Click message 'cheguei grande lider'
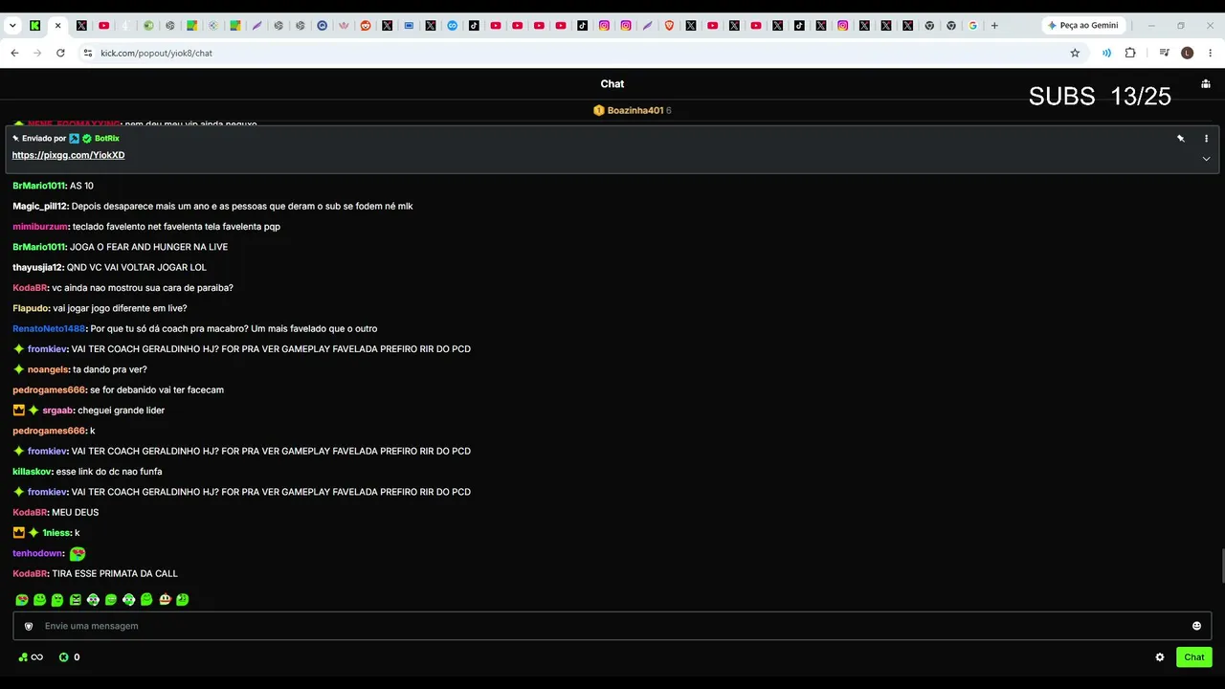 [122, 411]
